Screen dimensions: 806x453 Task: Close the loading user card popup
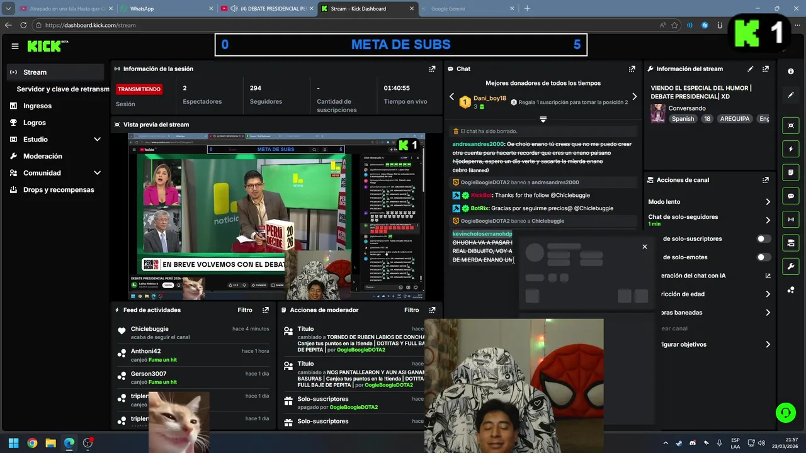tap(644, 247)
